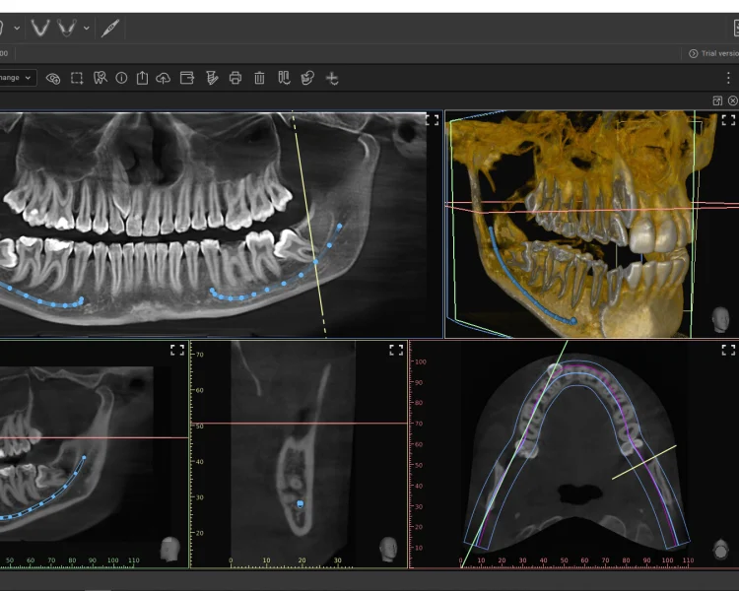This screenshot has height=591, width=739.
Task: Click the skull profile check icon
Action: (307, 78)
